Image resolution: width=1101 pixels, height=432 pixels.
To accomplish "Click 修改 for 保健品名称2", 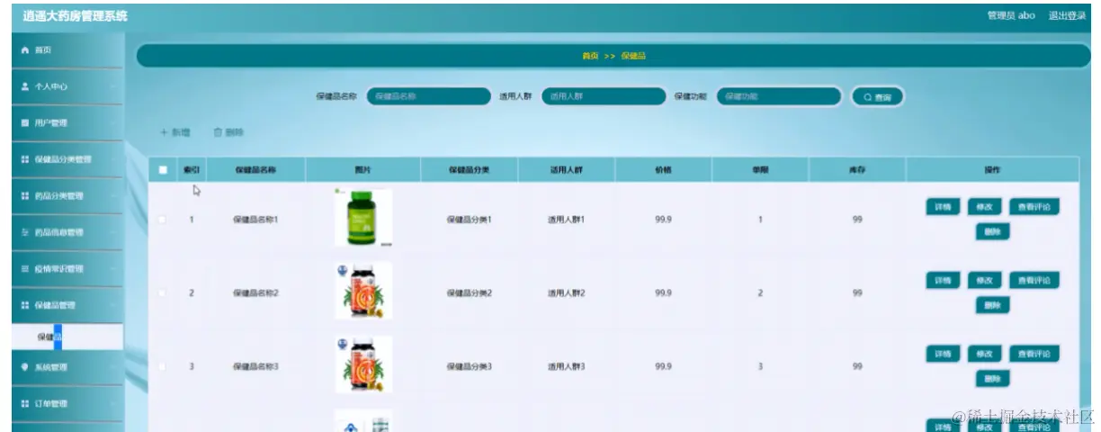I will coord(984,281).
